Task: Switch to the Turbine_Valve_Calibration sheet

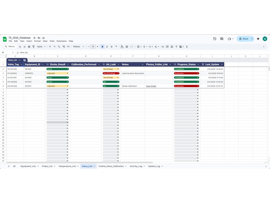Action: coord(111,166)
